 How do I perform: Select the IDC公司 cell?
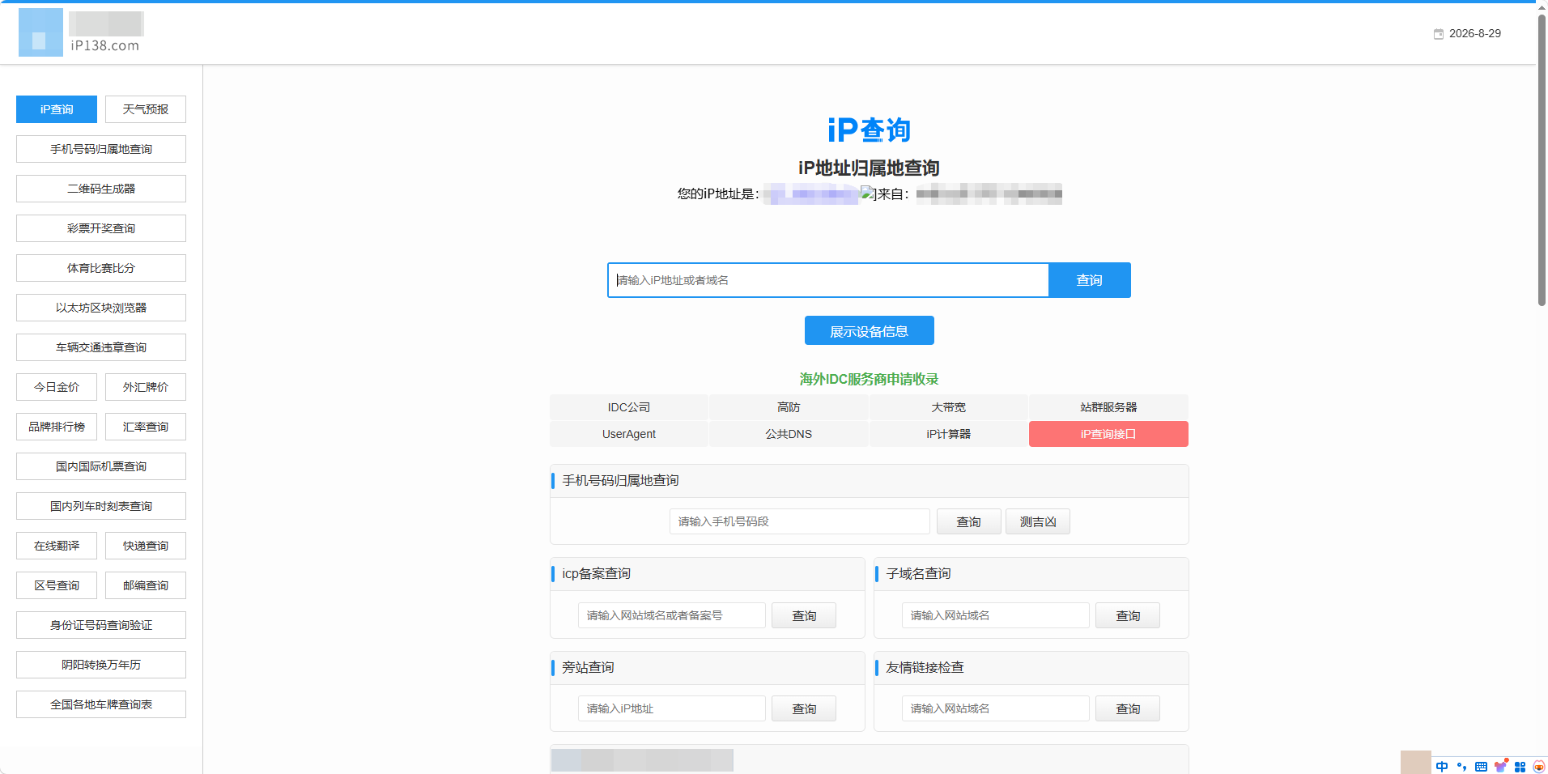point(629,407)
